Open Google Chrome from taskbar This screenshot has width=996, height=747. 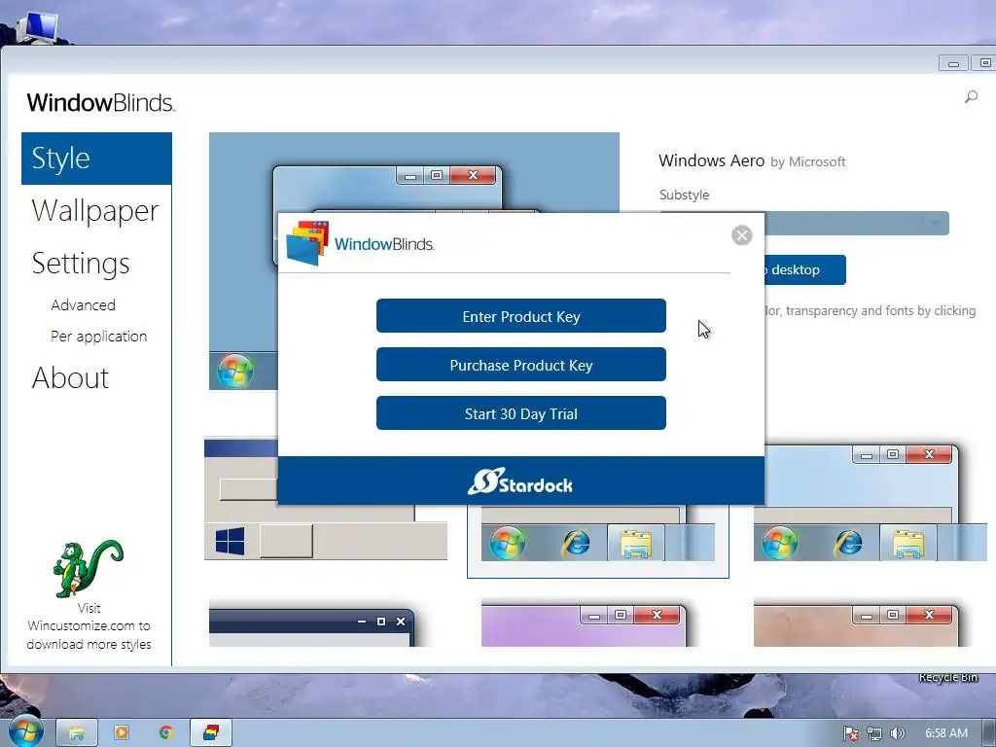click(x=165, y=732)
